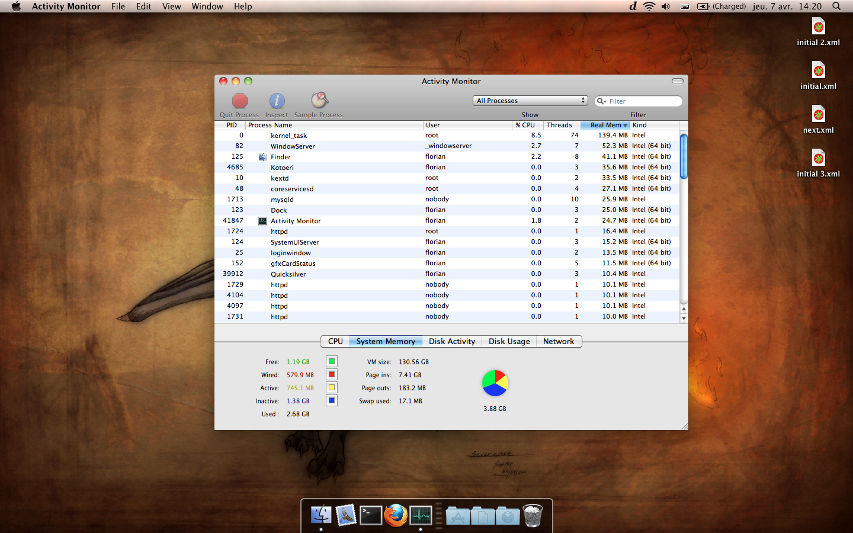Toggle toolbar with the top-right pill button

(x=678, y=81)
